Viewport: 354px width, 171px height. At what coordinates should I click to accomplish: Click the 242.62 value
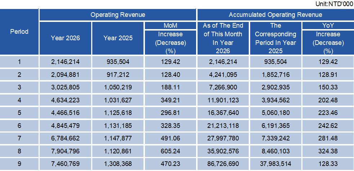pos(328,125)
